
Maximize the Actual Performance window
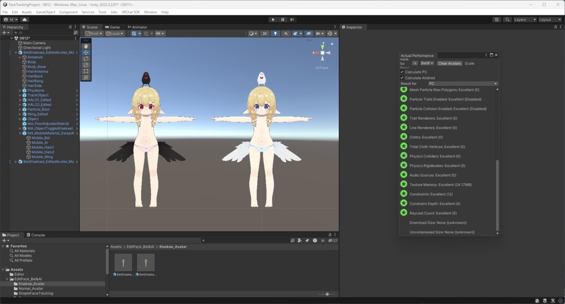tap(491, 55)
